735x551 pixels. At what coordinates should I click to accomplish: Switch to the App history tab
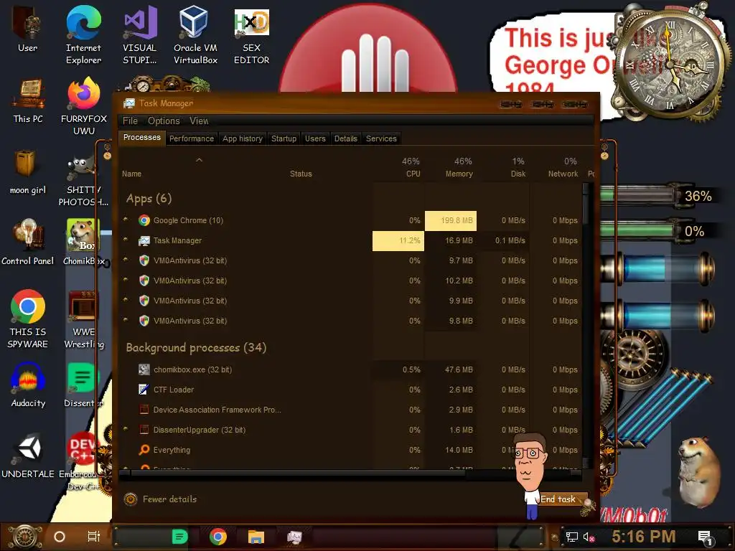point(243,138)
